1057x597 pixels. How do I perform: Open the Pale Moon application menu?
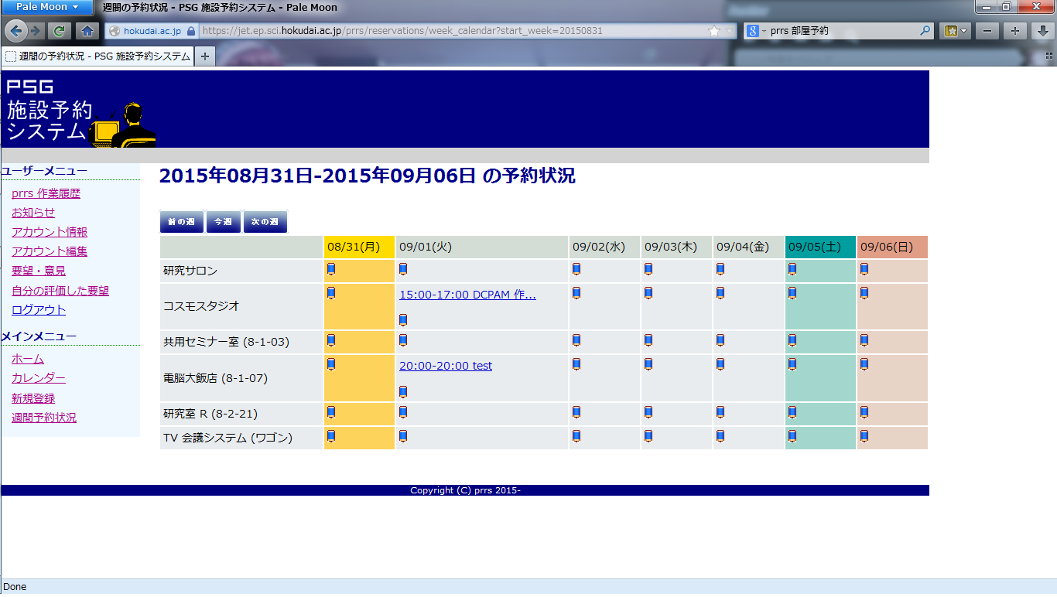point(47,7)
